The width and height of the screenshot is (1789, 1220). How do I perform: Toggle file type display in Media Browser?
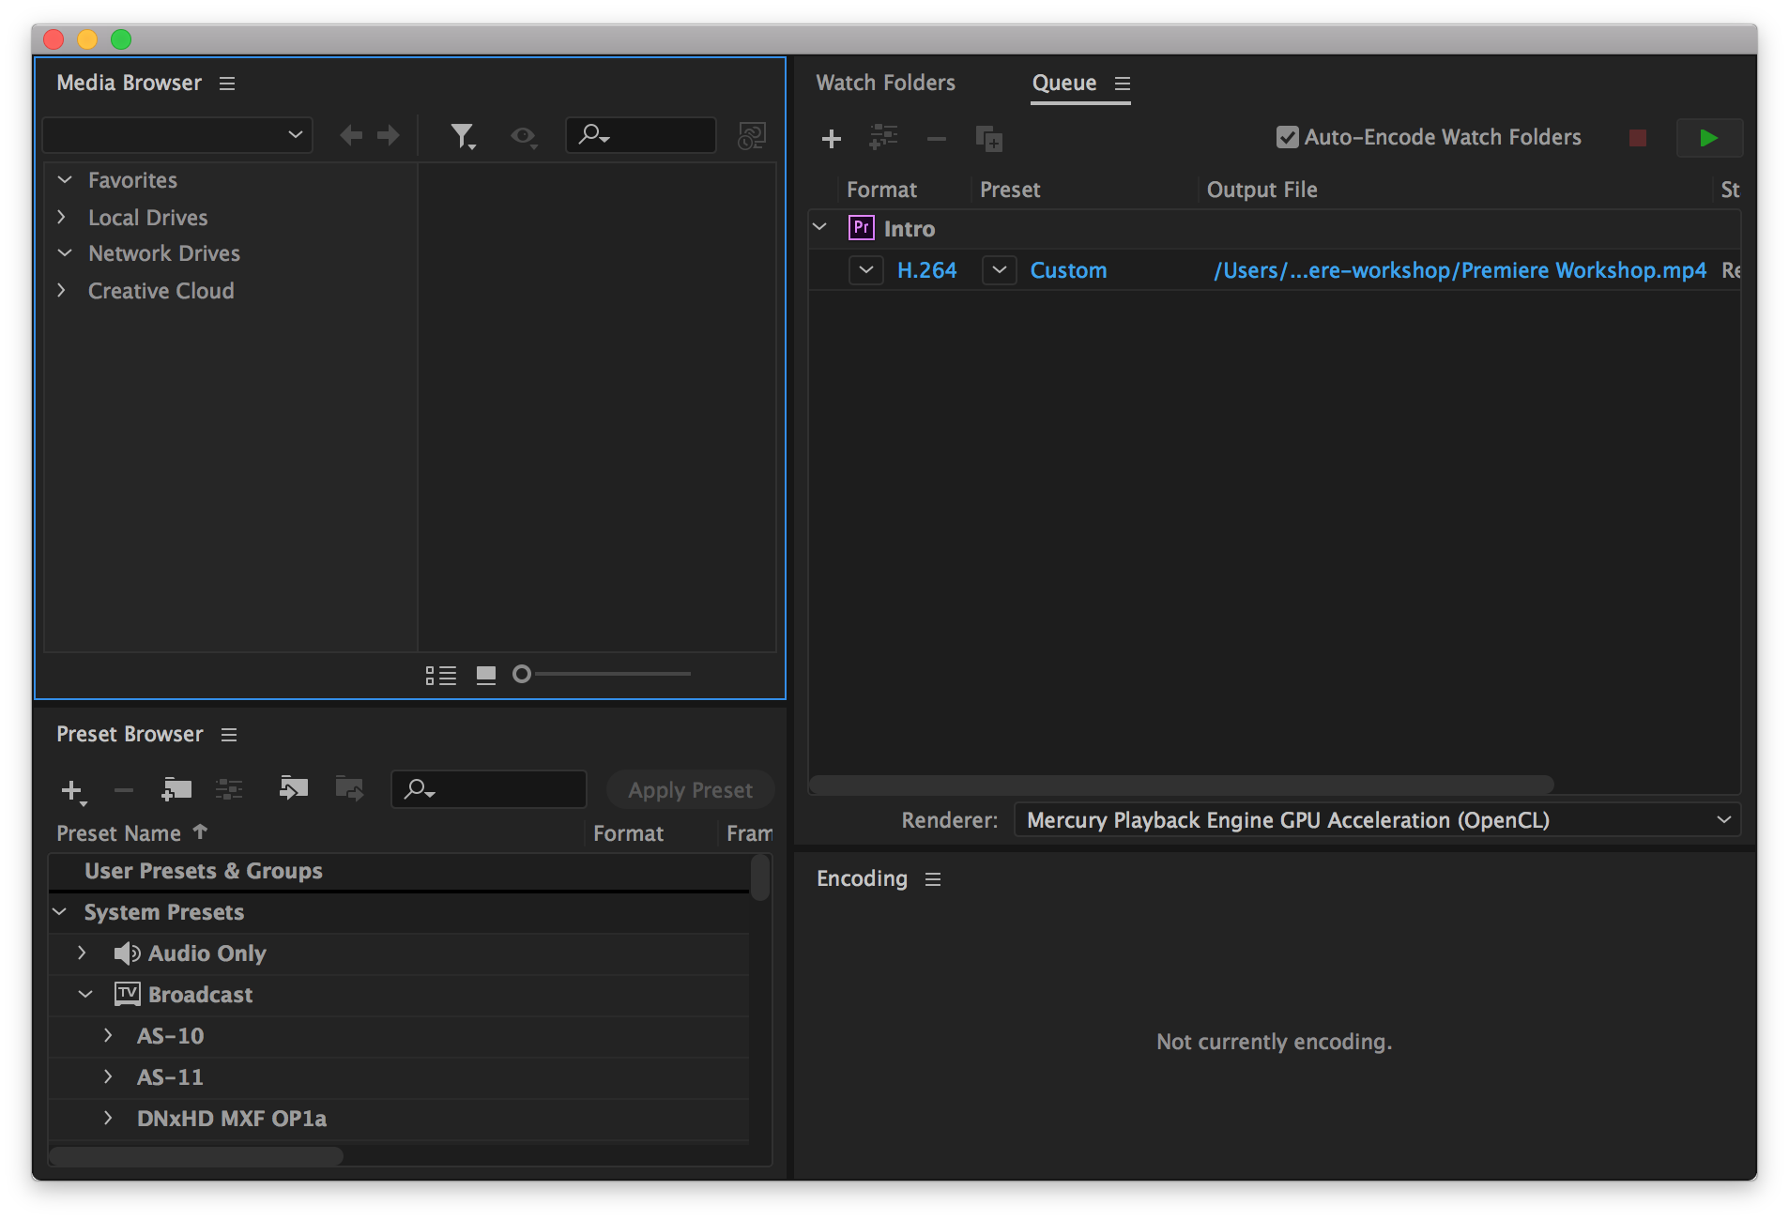click(x=524, y=135)
